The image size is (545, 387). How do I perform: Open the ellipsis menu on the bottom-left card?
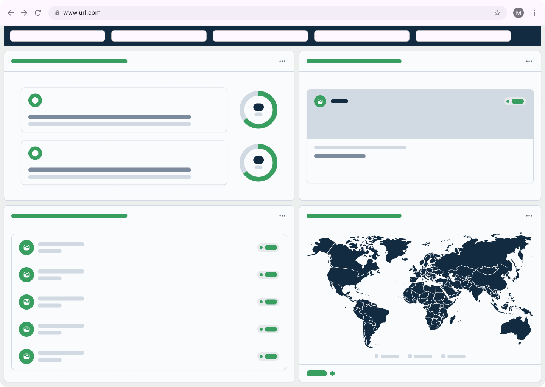pyautogui.click(x=282, y=216)
